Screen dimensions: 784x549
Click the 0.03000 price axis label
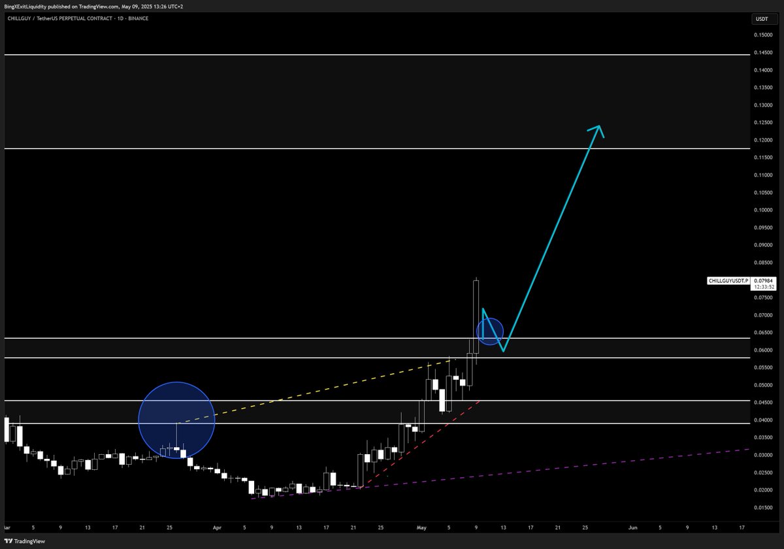click(x=762, y=456)
